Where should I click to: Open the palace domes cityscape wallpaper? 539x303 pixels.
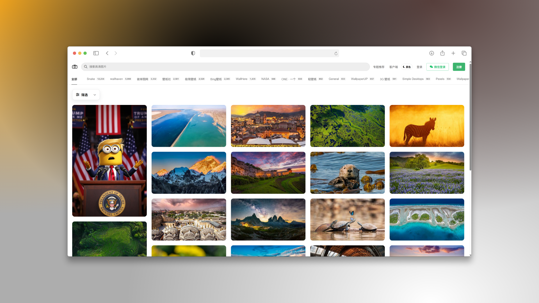189,220
